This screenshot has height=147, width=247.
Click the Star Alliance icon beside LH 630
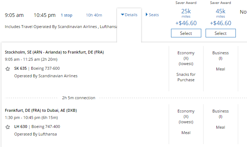[x=8, y=127]
